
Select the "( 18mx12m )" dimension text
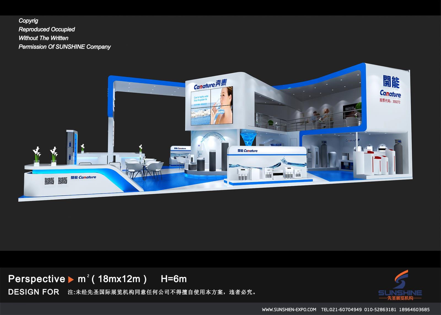coord(119,279)
